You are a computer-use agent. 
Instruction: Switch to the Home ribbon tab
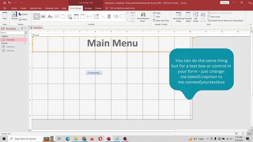(14, 8)
